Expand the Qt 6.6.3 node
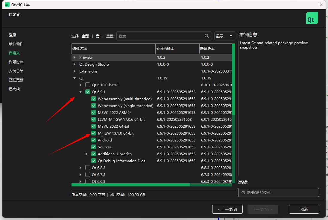Viewport: 328px width, 220px height. point(81,181)
